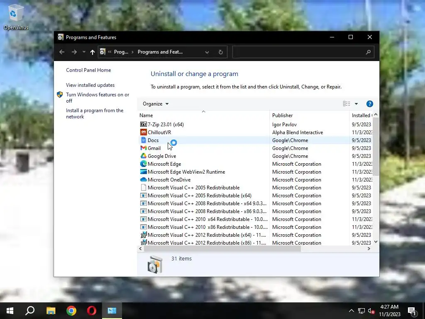Image resolution: width=425 pixels, height=319 pixels.
Task: Open Control Panel Home link
Action: pos(88,70)
